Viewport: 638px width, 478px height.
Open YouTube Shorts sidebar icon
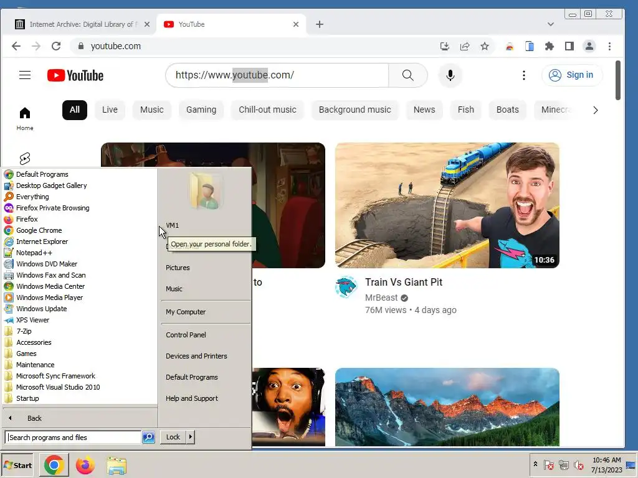25,158
